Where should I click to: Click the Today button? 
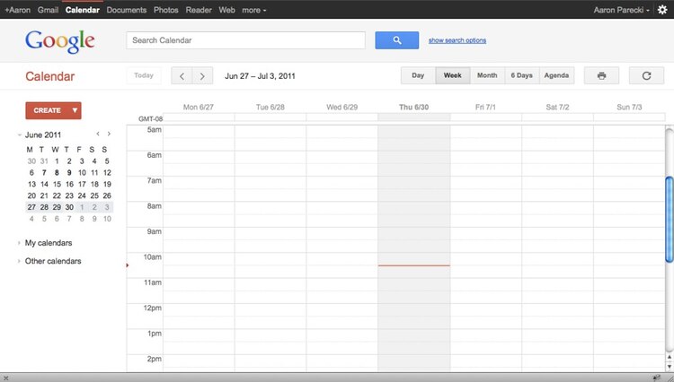(x=144, y=75)
